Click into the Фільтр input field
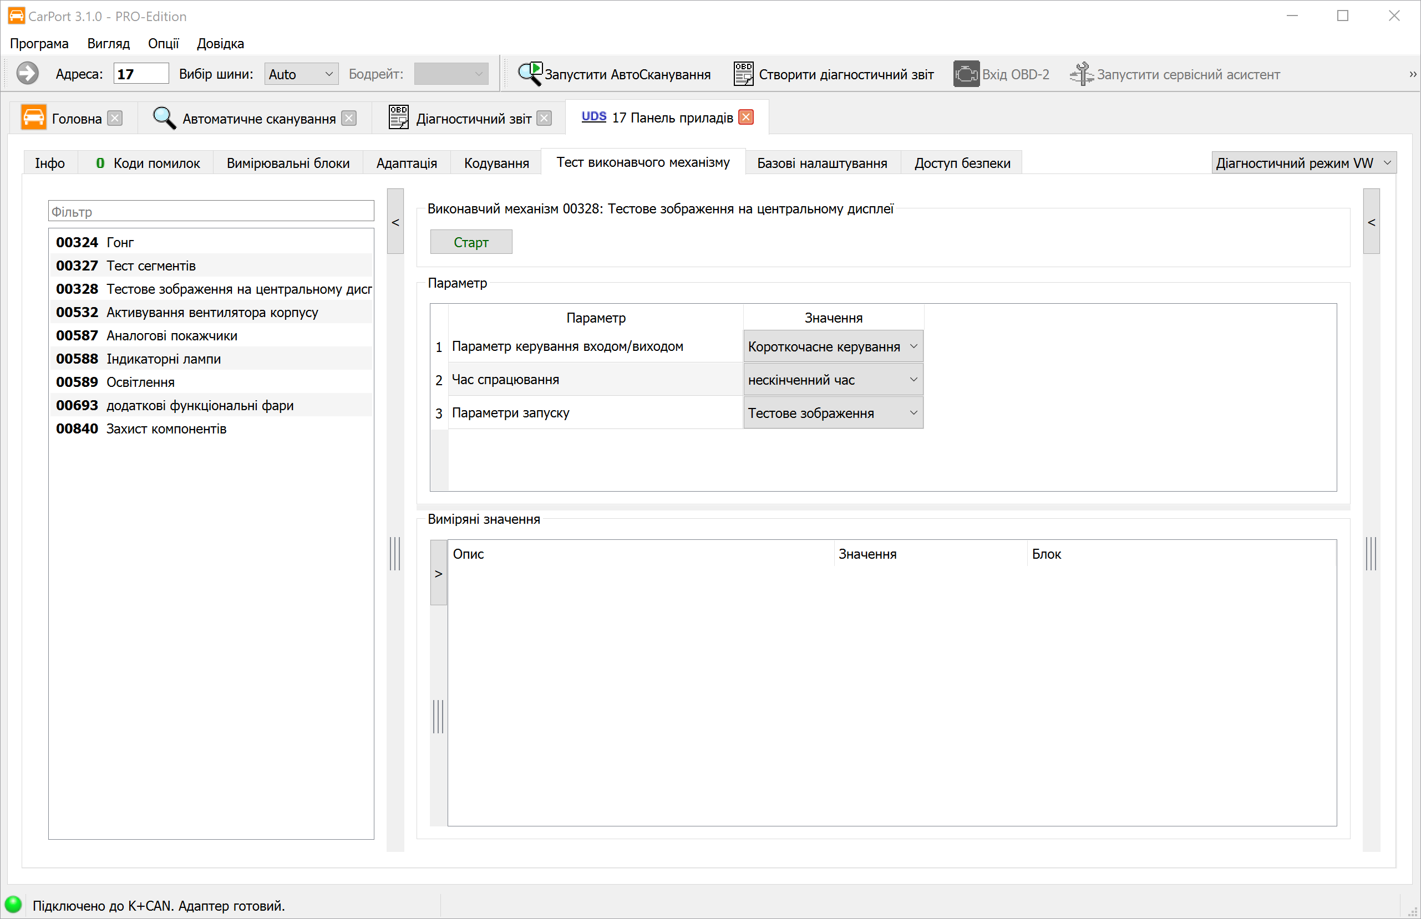 pos(211,212)
